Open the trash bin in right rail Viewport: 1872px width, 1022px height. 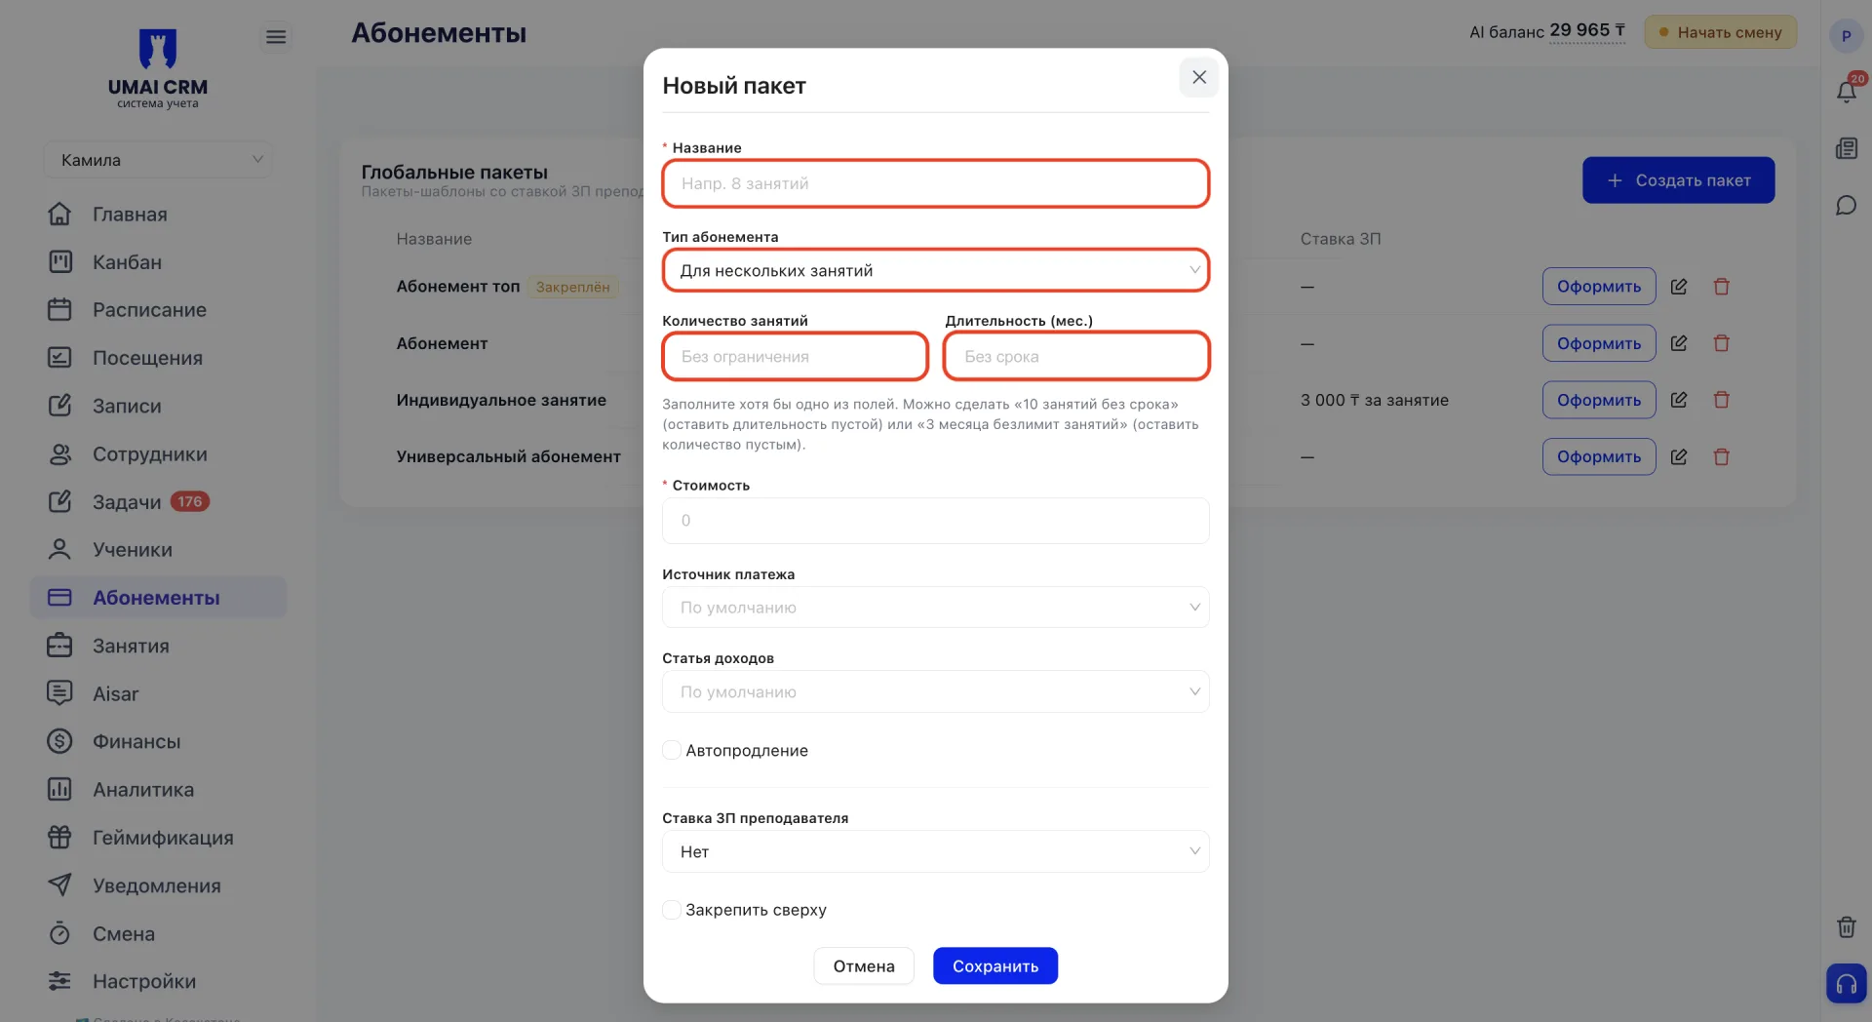pyautogui.click(x=1846, y=926)
